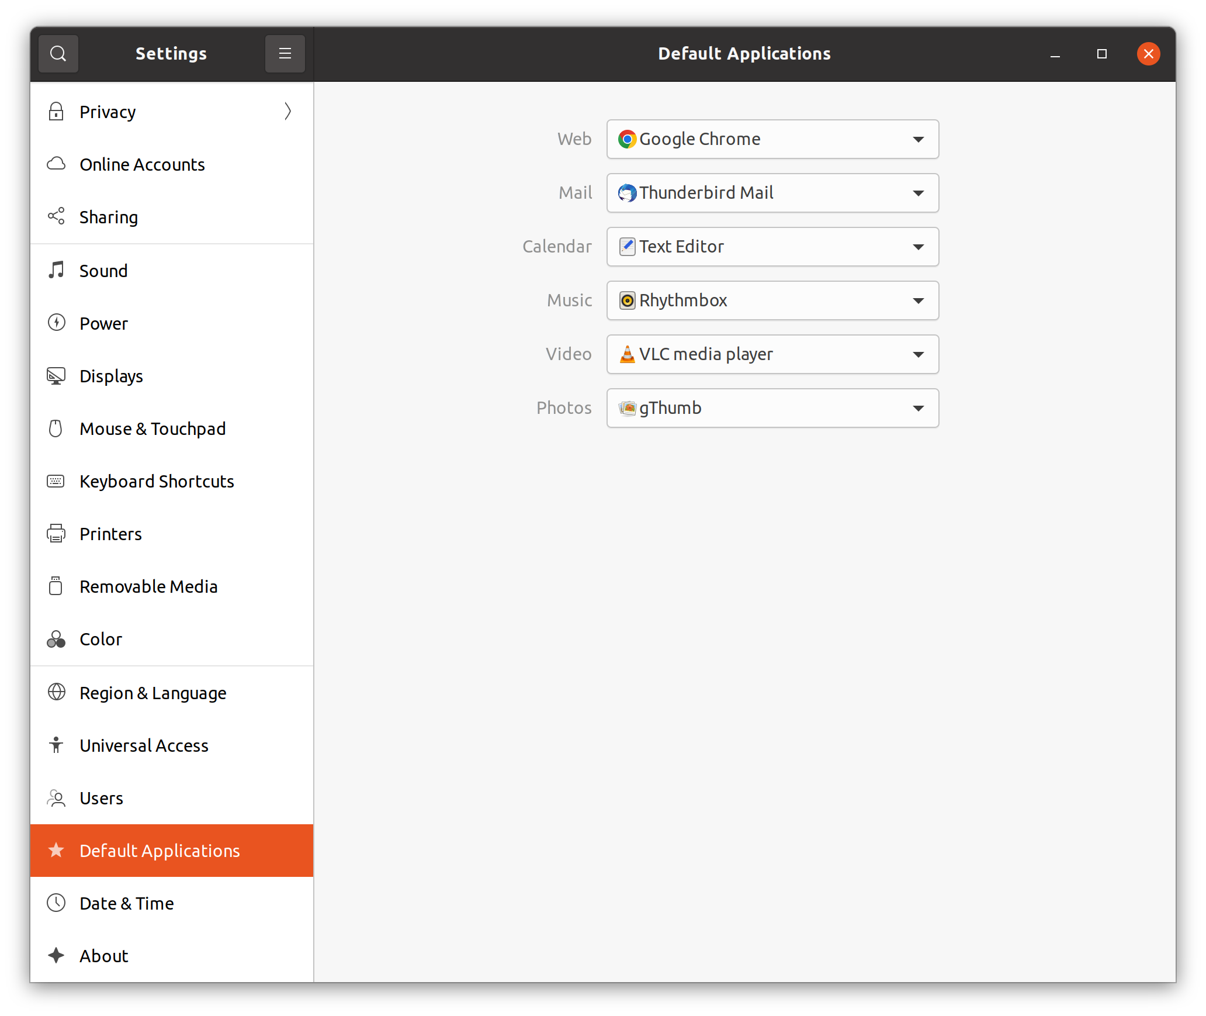
Task: Click the Printers icon in sidebar
Action: [56, 533]
